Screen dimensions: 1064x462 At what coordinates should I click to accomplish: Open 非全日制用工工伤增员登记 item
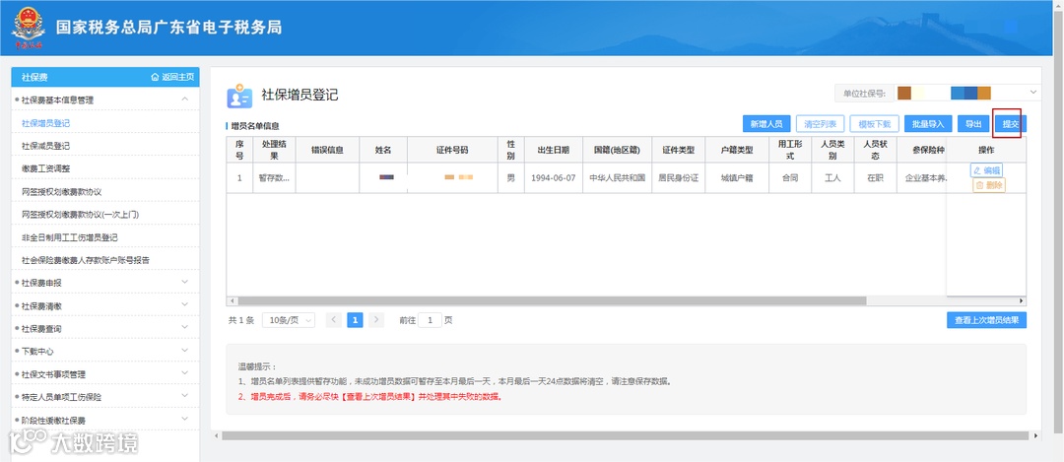(69, 237)
